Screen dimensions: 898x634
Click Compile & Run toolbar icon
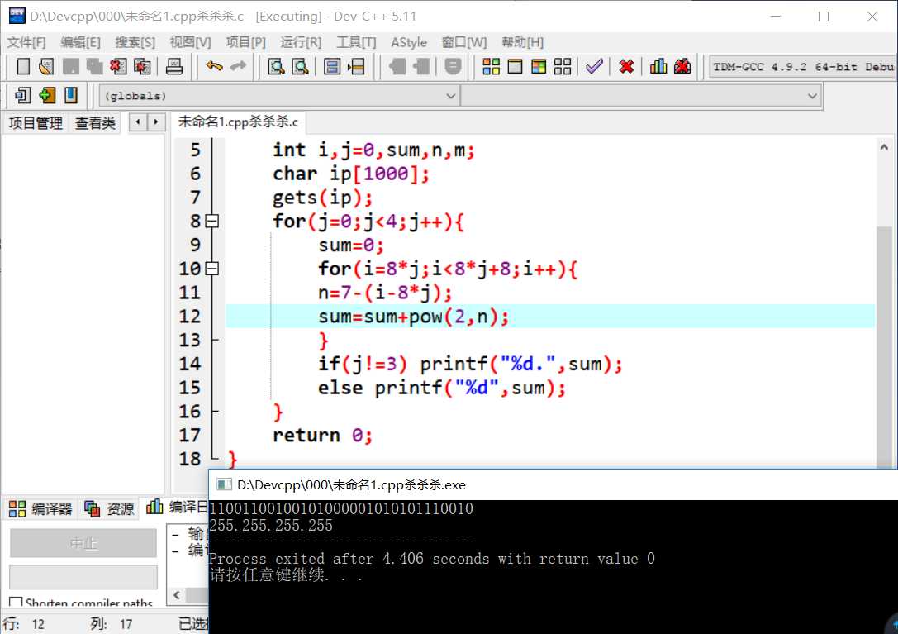[x=539, y=66]
